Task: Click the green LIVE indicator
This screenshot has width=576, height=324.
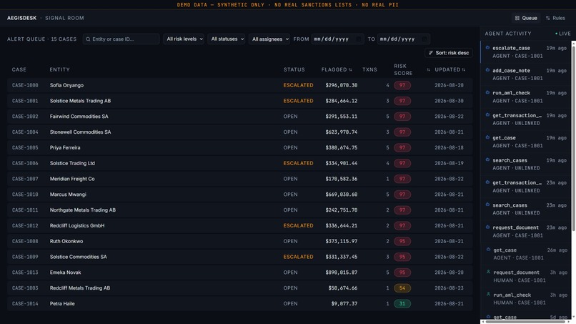Action: 563,34
